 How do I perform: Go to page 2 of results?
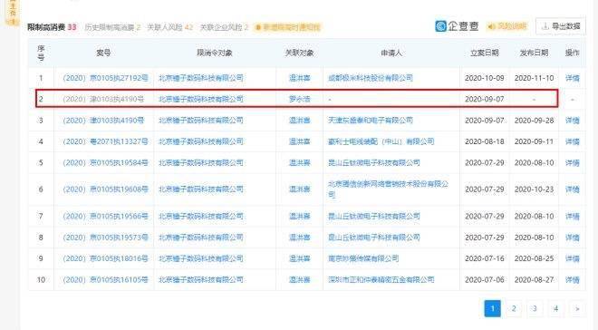(x=514, y=308)
